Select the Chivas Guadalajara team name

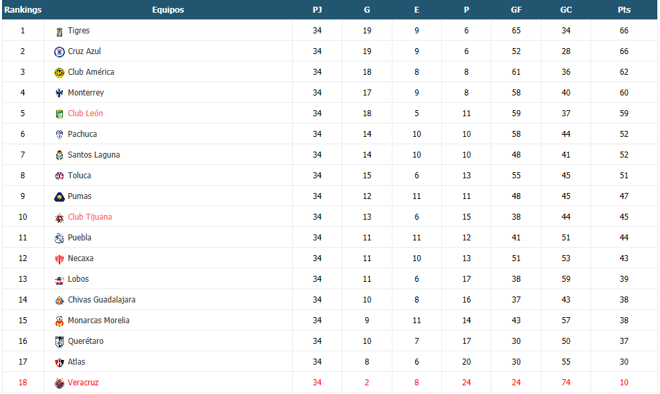tap(102, 299)
